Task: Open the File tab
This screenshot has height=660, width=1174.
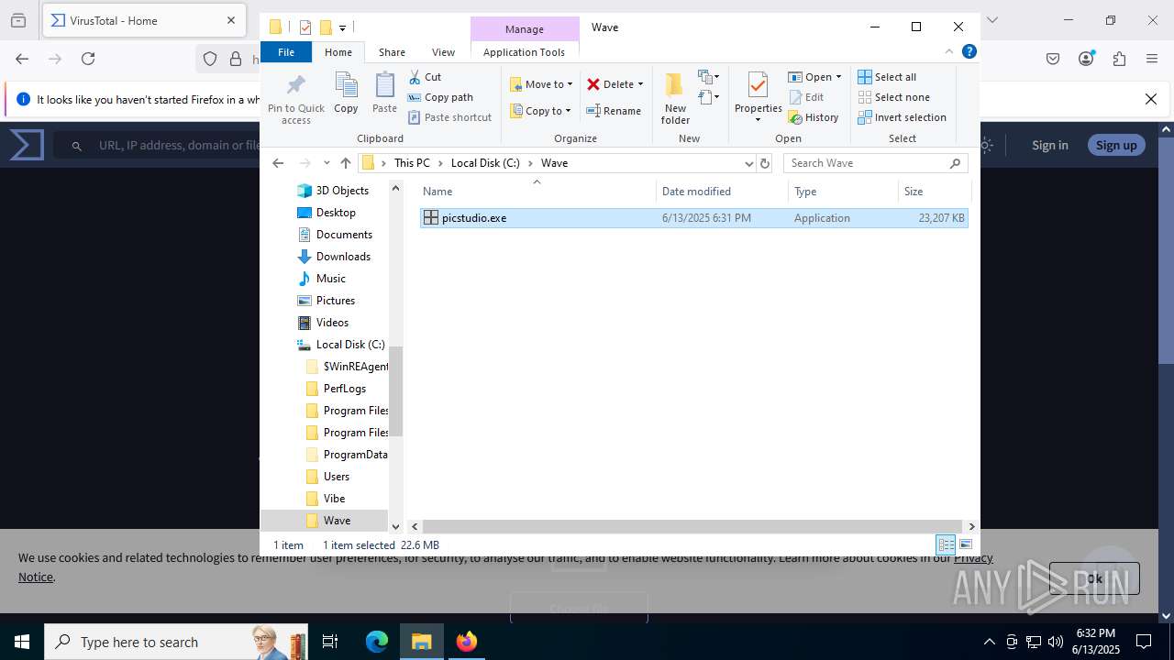Action: (x=286, y=52)
